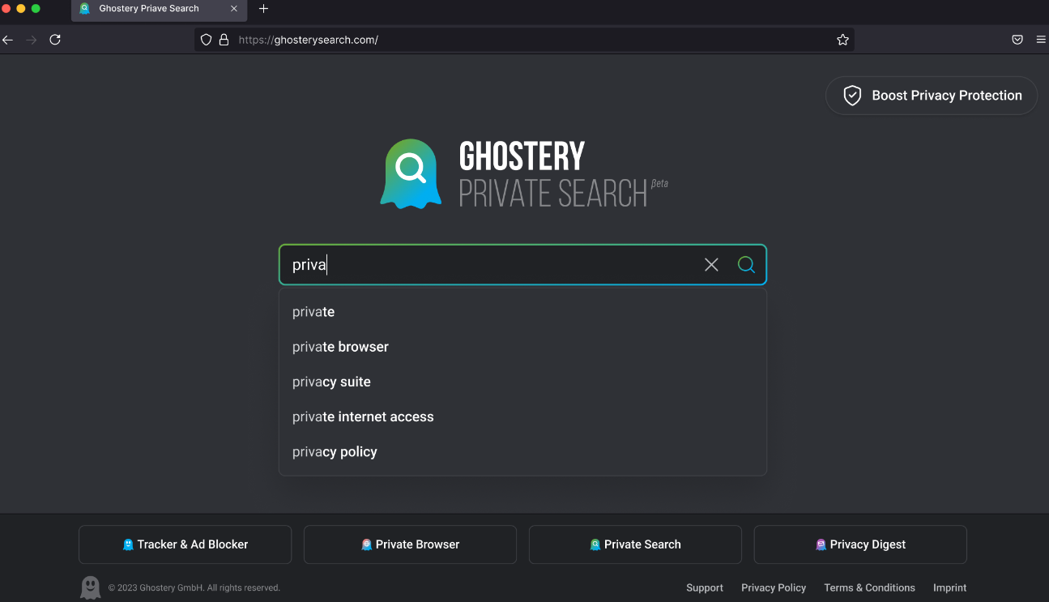Click the Ghostery ghost logo

tap(411, 173)
